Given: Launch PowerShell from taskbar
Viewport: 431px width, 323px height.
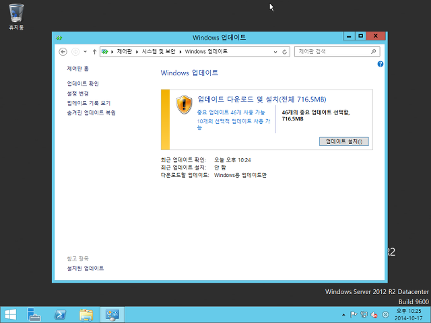Looking at the screenshot, I should 60,314.
